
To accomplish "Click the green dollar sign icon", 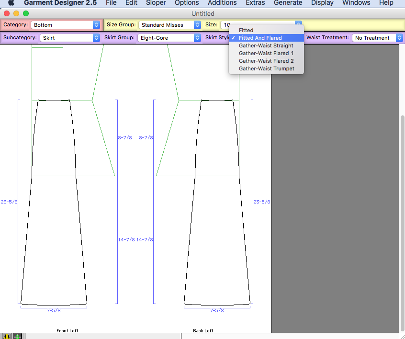I will pyautogui.click(x=18, y=336).
